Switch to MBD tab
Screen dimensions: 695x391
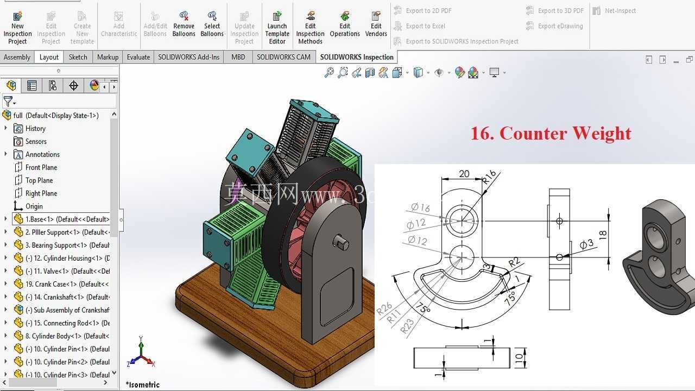pos(238,57)
